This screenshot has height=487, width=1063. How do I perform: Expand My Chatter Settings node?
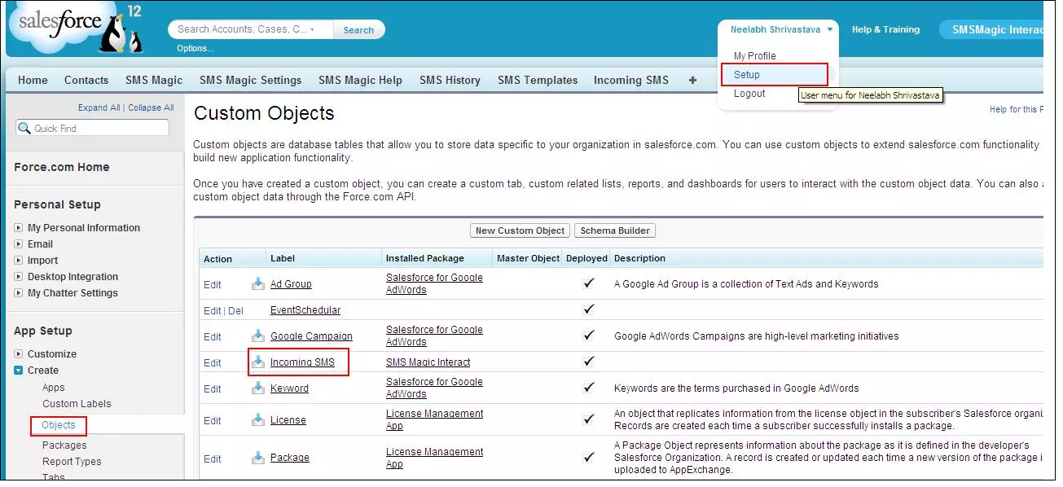(19, 293)
